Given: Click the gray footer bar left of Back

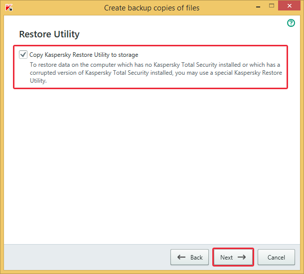Looking at the screenshot, I should 85,257.
